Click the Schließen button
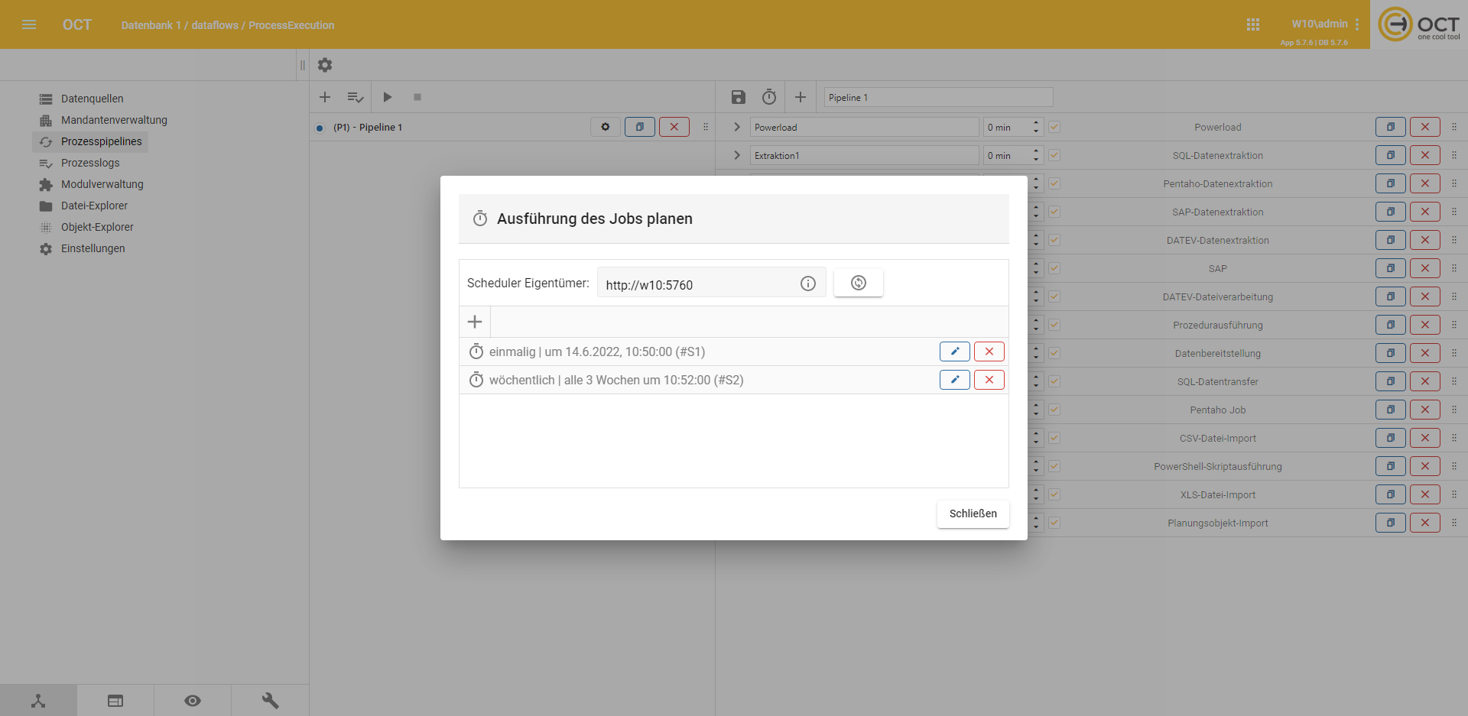This screenshot has width=1468, height=716. (973, 514)
